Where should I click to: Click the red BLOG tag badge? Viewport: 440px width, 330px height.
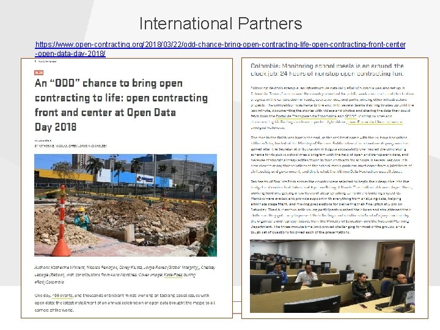38,73
